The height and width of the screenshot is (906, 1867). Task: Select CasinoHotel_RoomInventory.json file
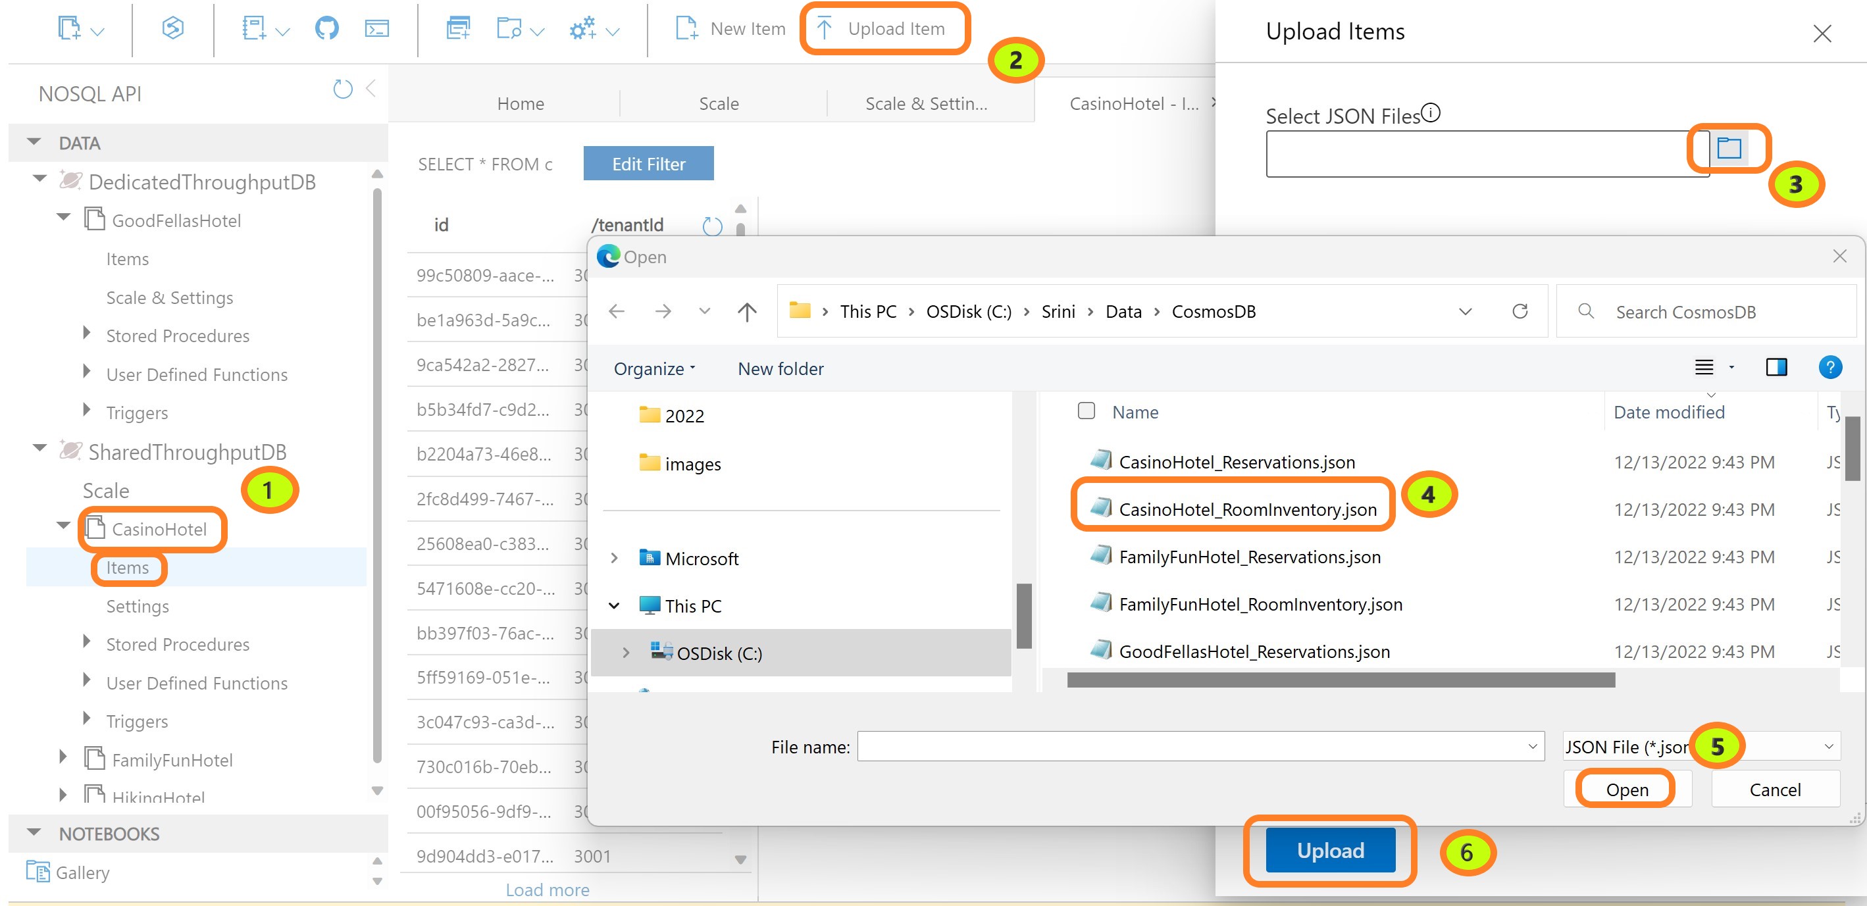(1246, 509)
